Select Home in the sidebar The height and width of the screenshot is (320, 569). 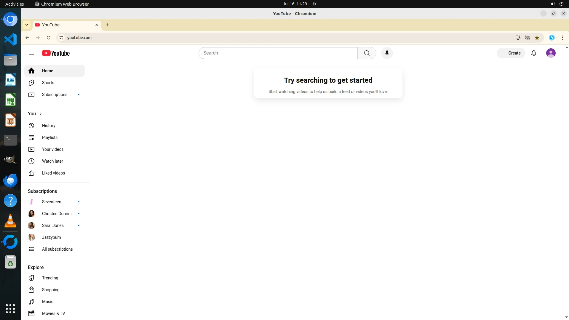pos(47,71)
